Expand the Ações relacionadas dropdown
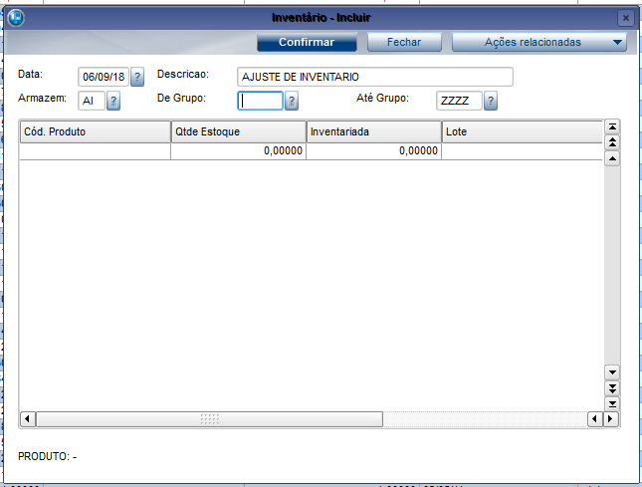This screenshot has height=487, width=642. 617,42
